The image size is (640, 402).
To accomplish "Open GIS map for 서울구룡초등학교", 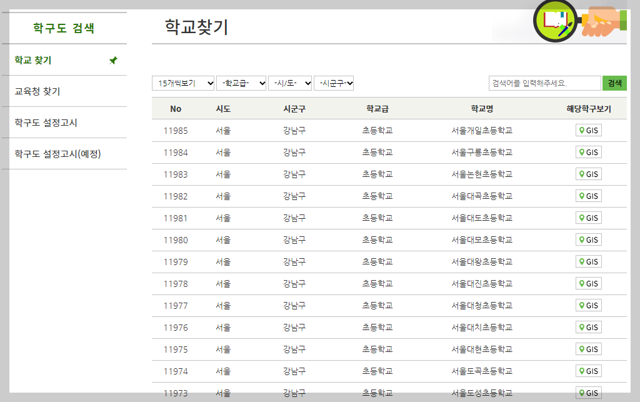I will click(x=588, y=152).
